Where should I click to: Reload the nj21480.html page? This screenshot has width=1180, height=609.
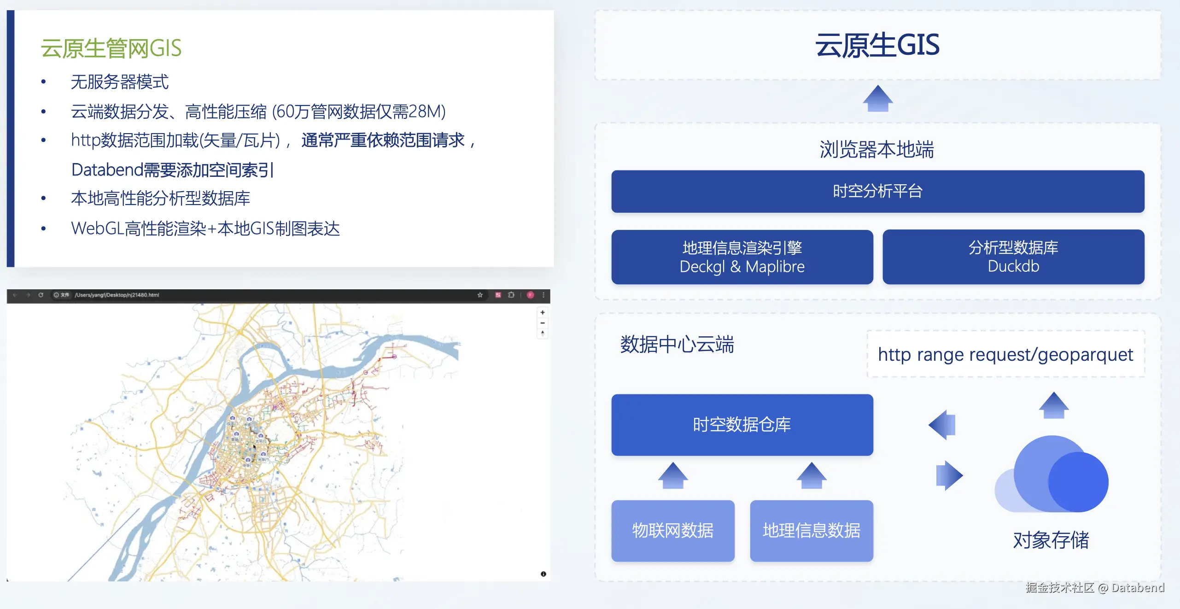[41, 295]
